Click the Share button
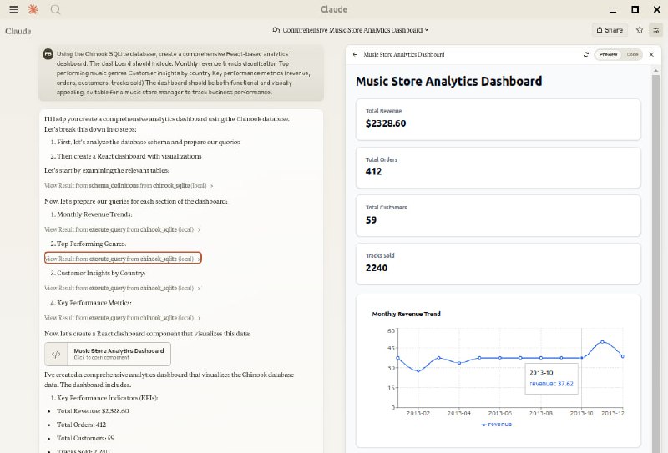The height and width of the screenshot is (453, 668). pos(610,30)
